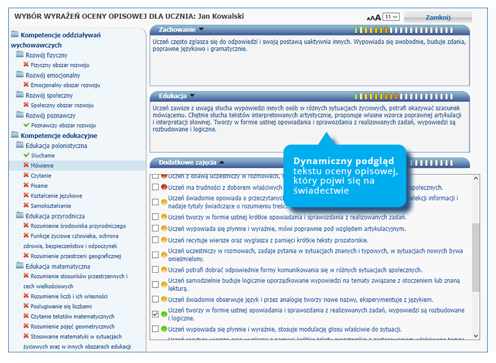Click the Edukacja colored level indicator bar
Viewport: 496px width, 363px height.
[x=410, y=96]
